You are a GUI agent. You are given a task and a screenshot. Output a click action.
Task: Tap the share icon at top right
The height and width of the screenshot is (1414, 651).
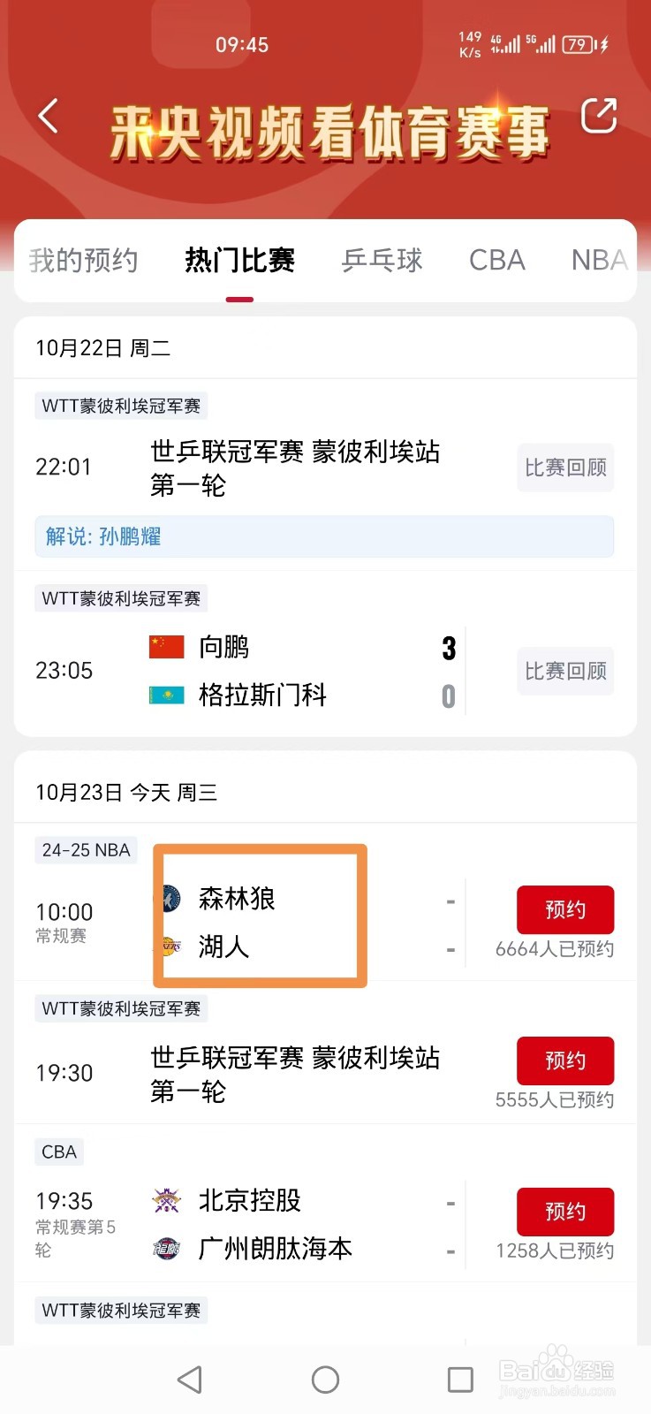coord(598,116)
